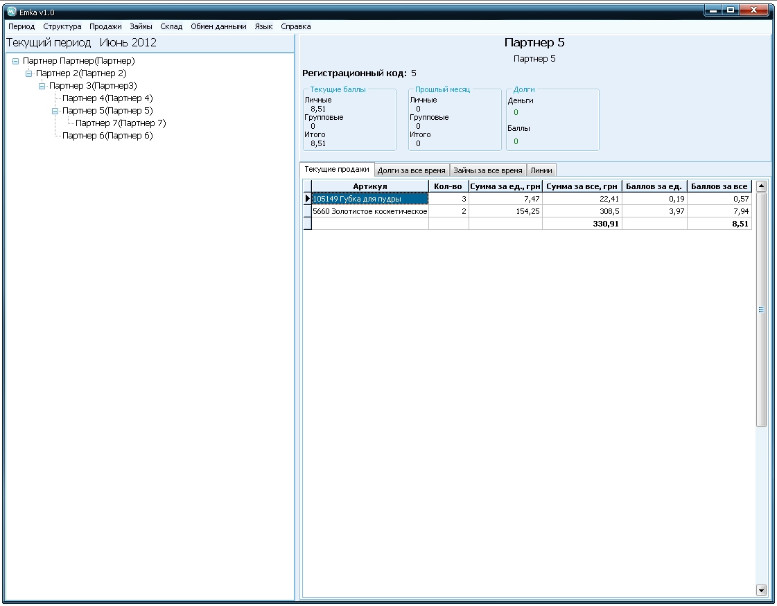
Task: Click the Сумма за ед., грн column header
Action: (x=505, y=186)
